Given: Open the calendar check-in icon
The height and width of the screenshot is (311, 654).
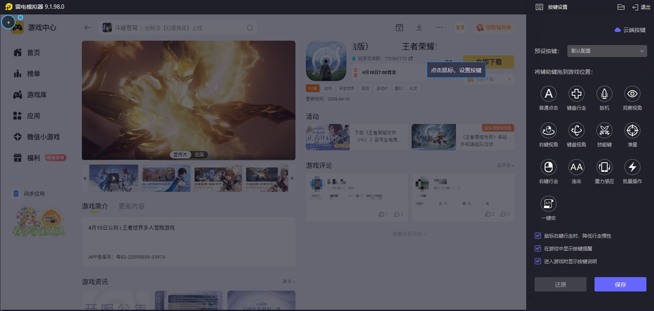Looking at the screenshot, I should [x=399, y=28].
